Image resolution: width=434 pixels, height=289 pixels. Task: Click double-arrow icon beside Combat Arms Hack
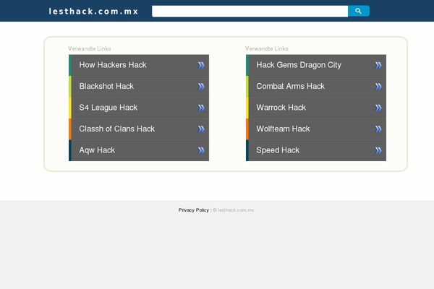(x=378, y=87)
